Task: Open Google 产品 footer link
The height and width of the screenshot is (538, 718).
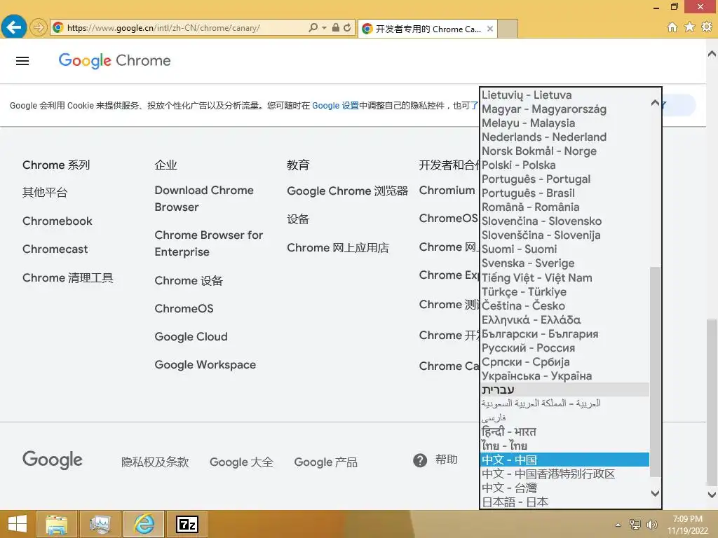Action: (x=325, y=462)
